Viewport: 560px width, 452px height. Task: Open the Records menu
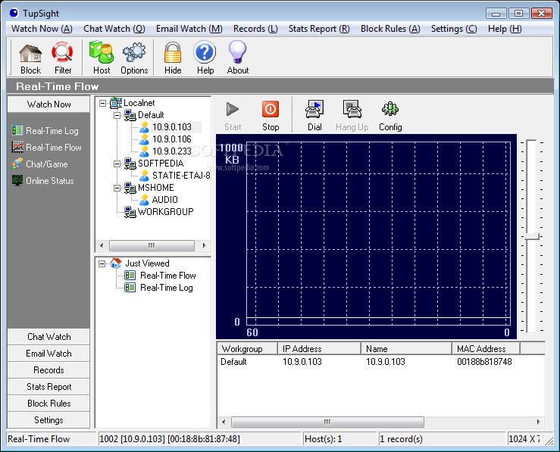(x=255, y=29)
